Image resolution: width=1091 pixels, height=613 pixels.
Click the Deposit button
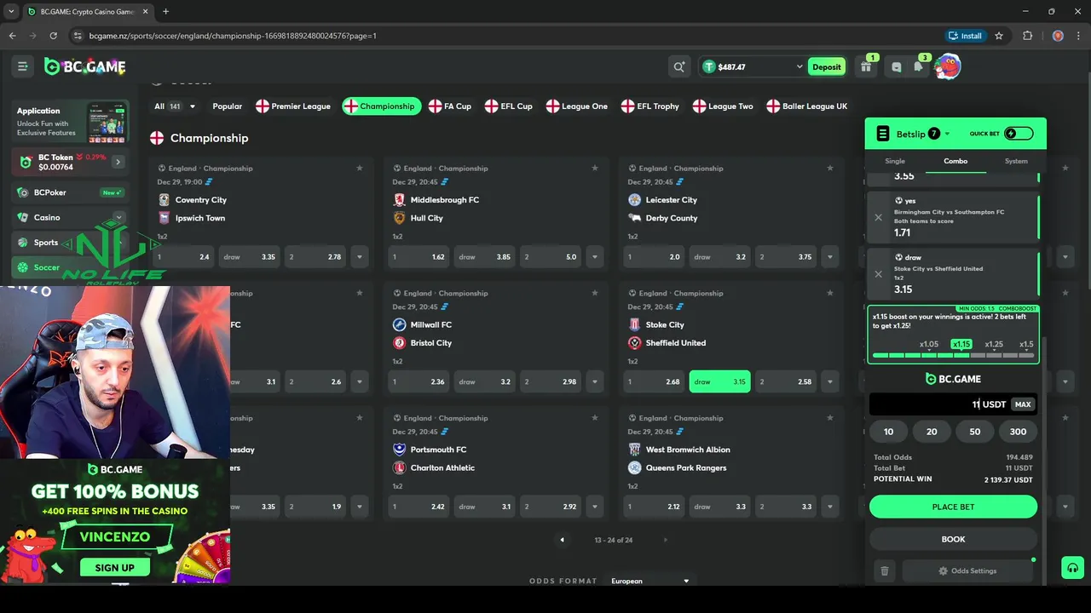(826, 66)
